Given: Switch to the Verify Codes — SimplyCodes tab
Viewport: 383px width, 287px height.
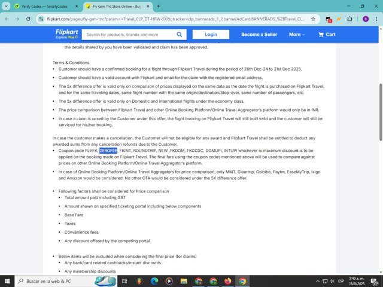Looking at the screenshot, I should 44,7.
